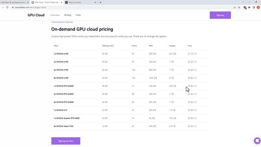The width and height of the screenshot is (261, 147).
Task: Click the TRANSPARENT PRICING label
Action: point(62,22)
